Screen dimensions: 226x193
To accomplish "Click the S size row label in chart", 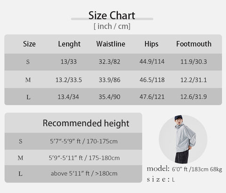I will (28, 62).
